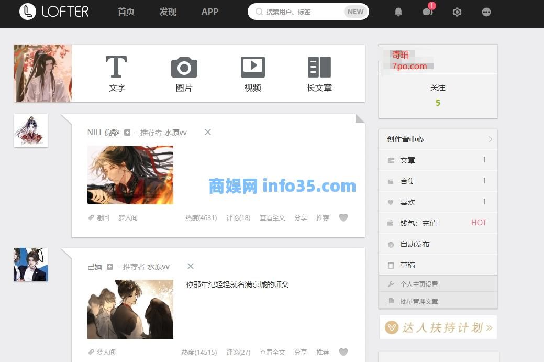This screenshot has width=544, height=362.
Task: Open 钱包：充值 wallet recharge
Action: tap(438, 223)
